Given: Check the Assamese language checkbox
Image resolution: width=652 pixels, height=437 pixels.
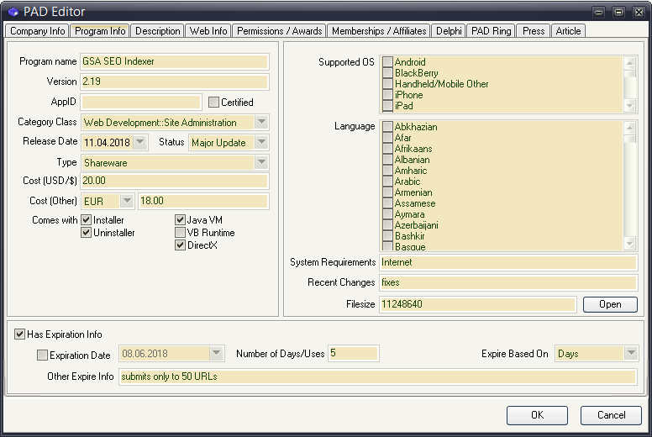Looking at the screenshot, I should (x=387, y=203).
